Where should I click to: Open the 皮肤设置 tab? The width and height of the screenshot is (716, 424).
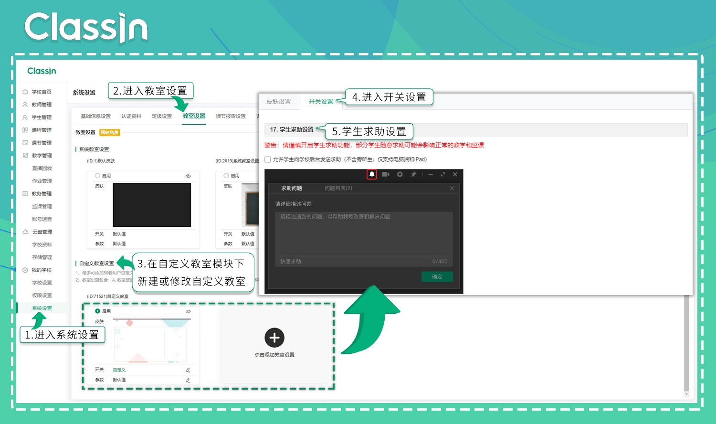tap(279, 102)
